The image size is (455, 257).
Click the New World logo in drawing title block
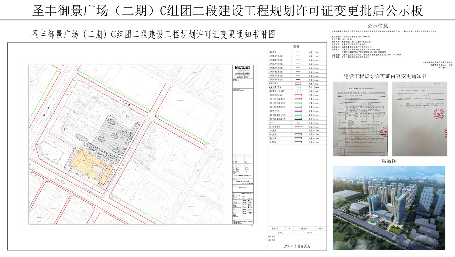pos(243,68)
